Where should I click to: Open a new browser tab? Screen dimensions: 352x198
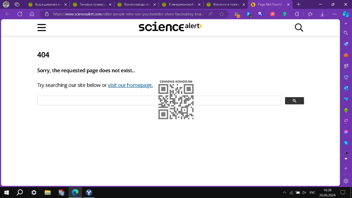coord(298,5)
